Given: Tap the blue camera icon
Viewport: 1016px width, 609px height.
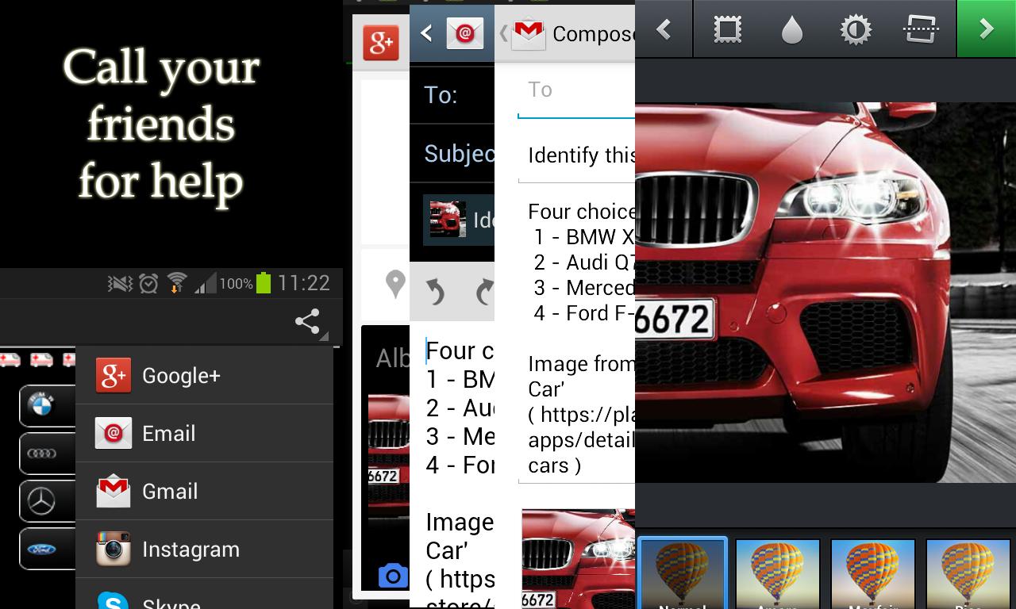Looking at the screenshot, I should tap(392, 575).
